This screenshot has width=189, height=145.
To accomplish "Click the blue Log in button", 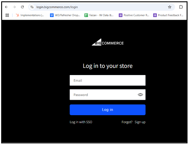I will pyautogui.click(x=108, y=110).
